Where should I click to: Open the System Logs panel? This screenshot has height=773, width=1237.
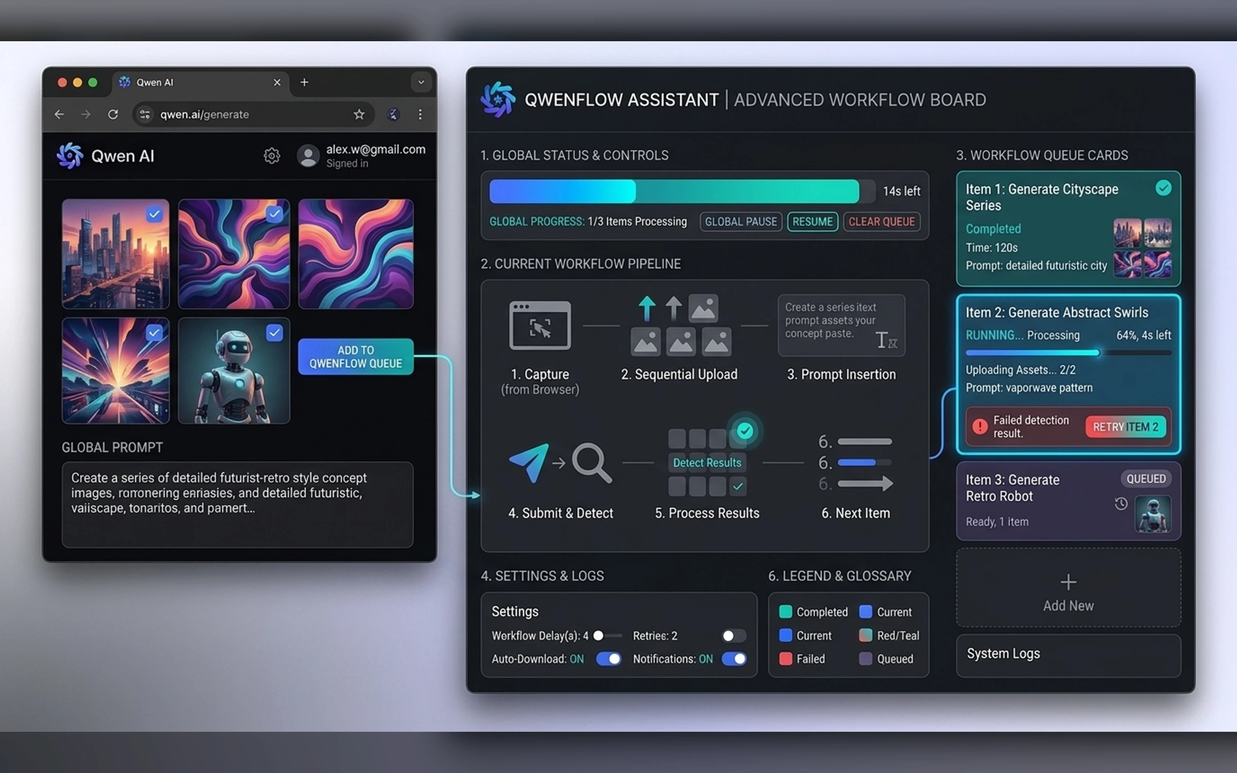(x=1068, y=654)
